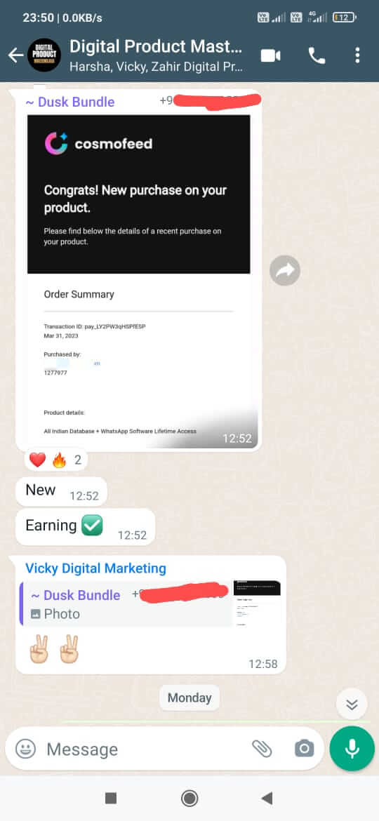The width and height of the screenshot is (379, 821).
Task: Open the camera from message bar
Action: click(304, 749)
